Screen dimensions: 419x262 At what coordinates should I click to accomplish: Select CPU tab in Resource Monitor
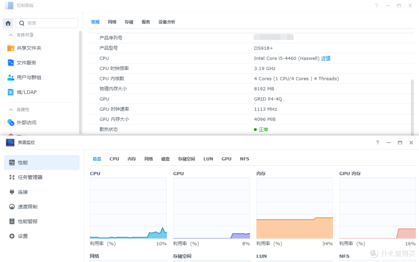tap(114, 159)
